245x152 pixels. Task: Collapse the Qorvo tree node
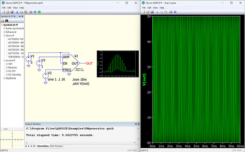pyautogui.click(x=4, y=36)
